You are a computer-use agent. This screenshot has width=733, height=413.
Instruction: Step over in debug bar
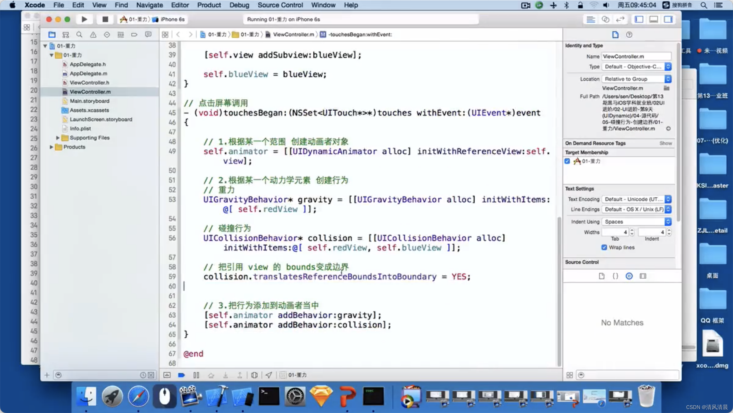[x=211, y=375]
